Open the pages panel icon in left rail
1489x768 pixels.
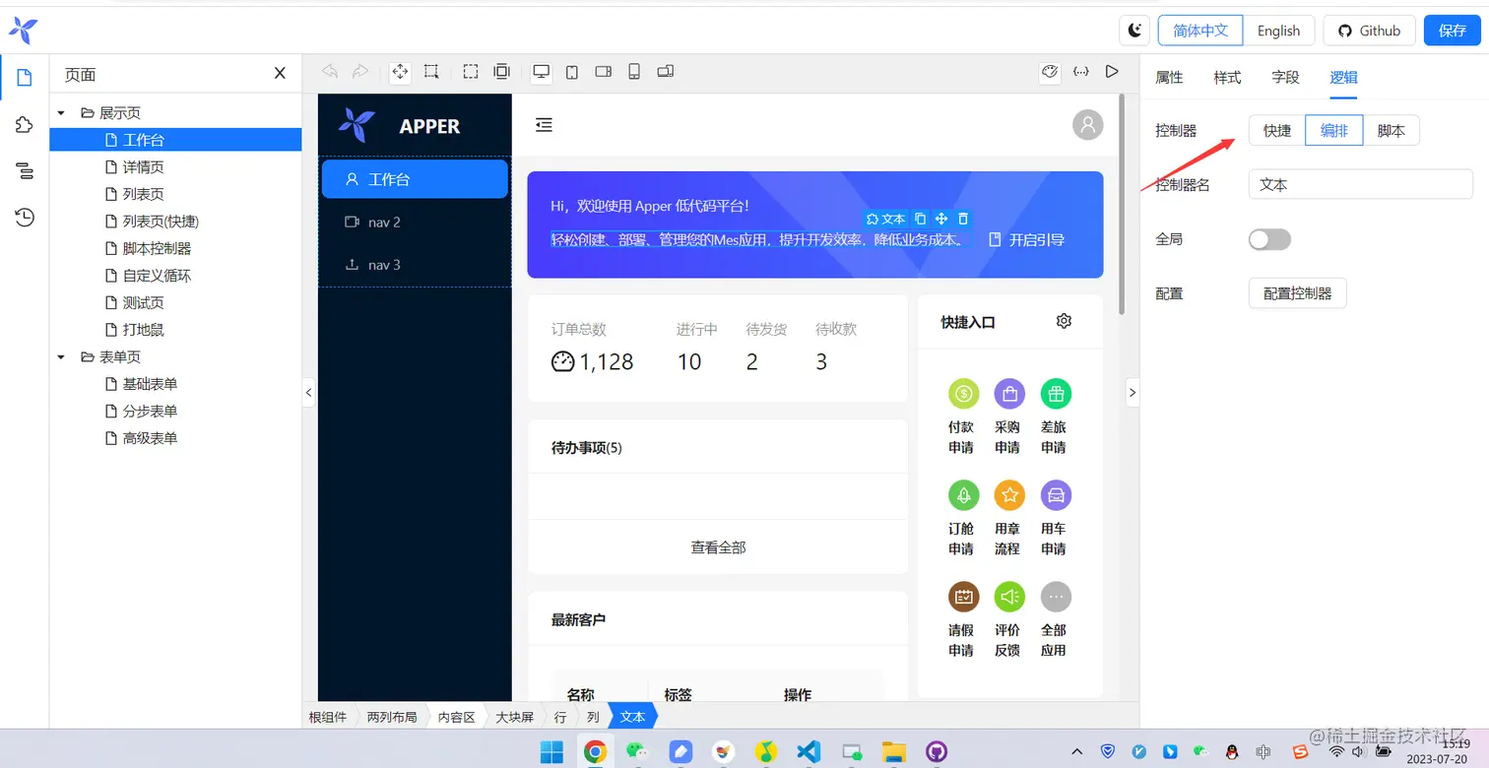tap(25, 77)
